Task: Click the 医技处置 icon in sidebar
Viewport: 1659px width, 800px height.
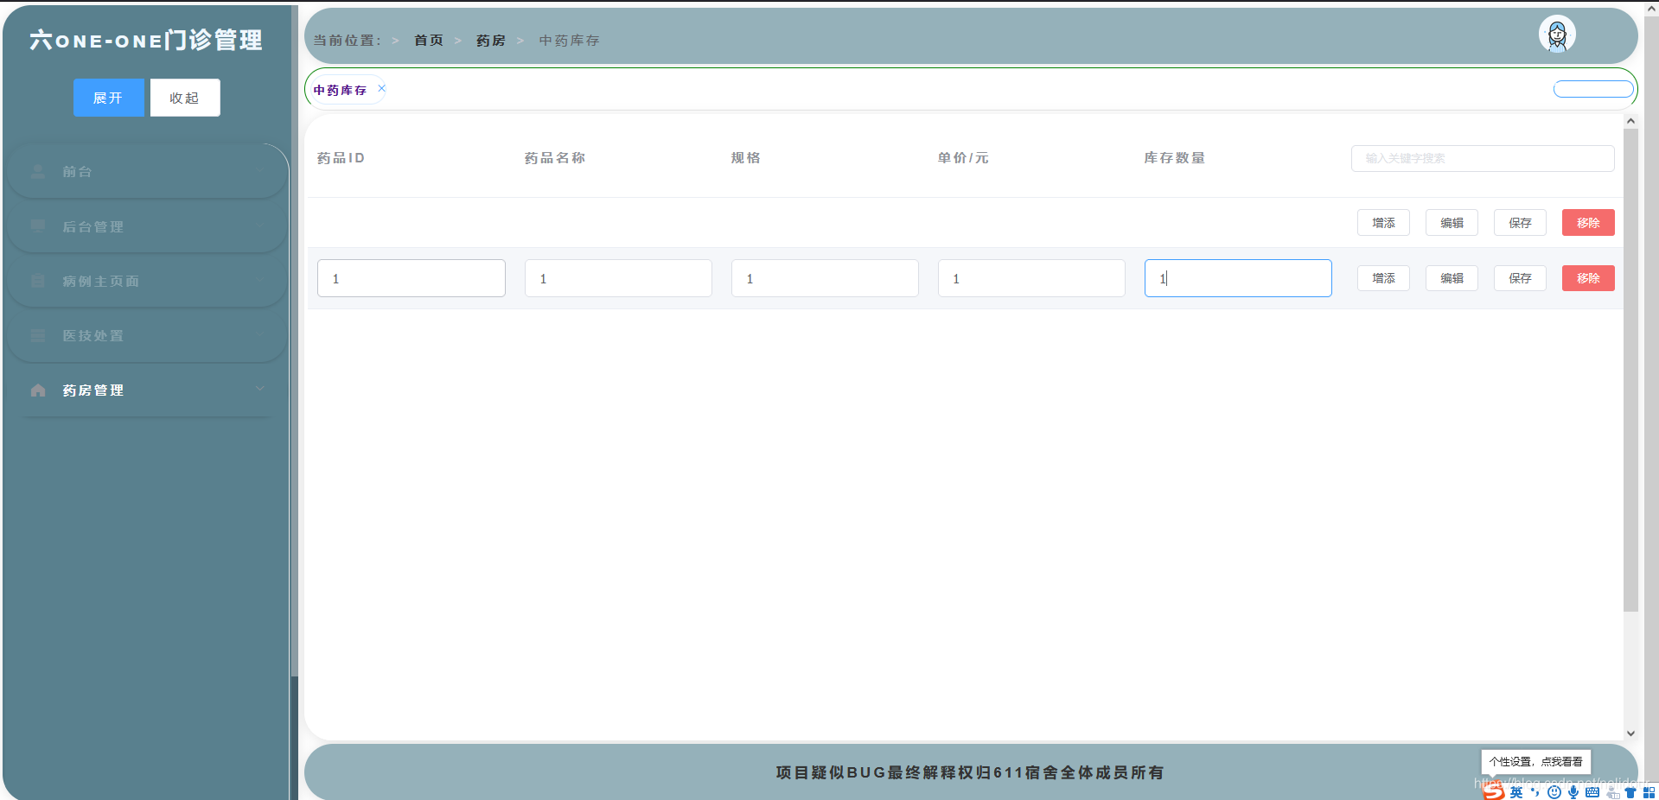Action: (38, 335)
